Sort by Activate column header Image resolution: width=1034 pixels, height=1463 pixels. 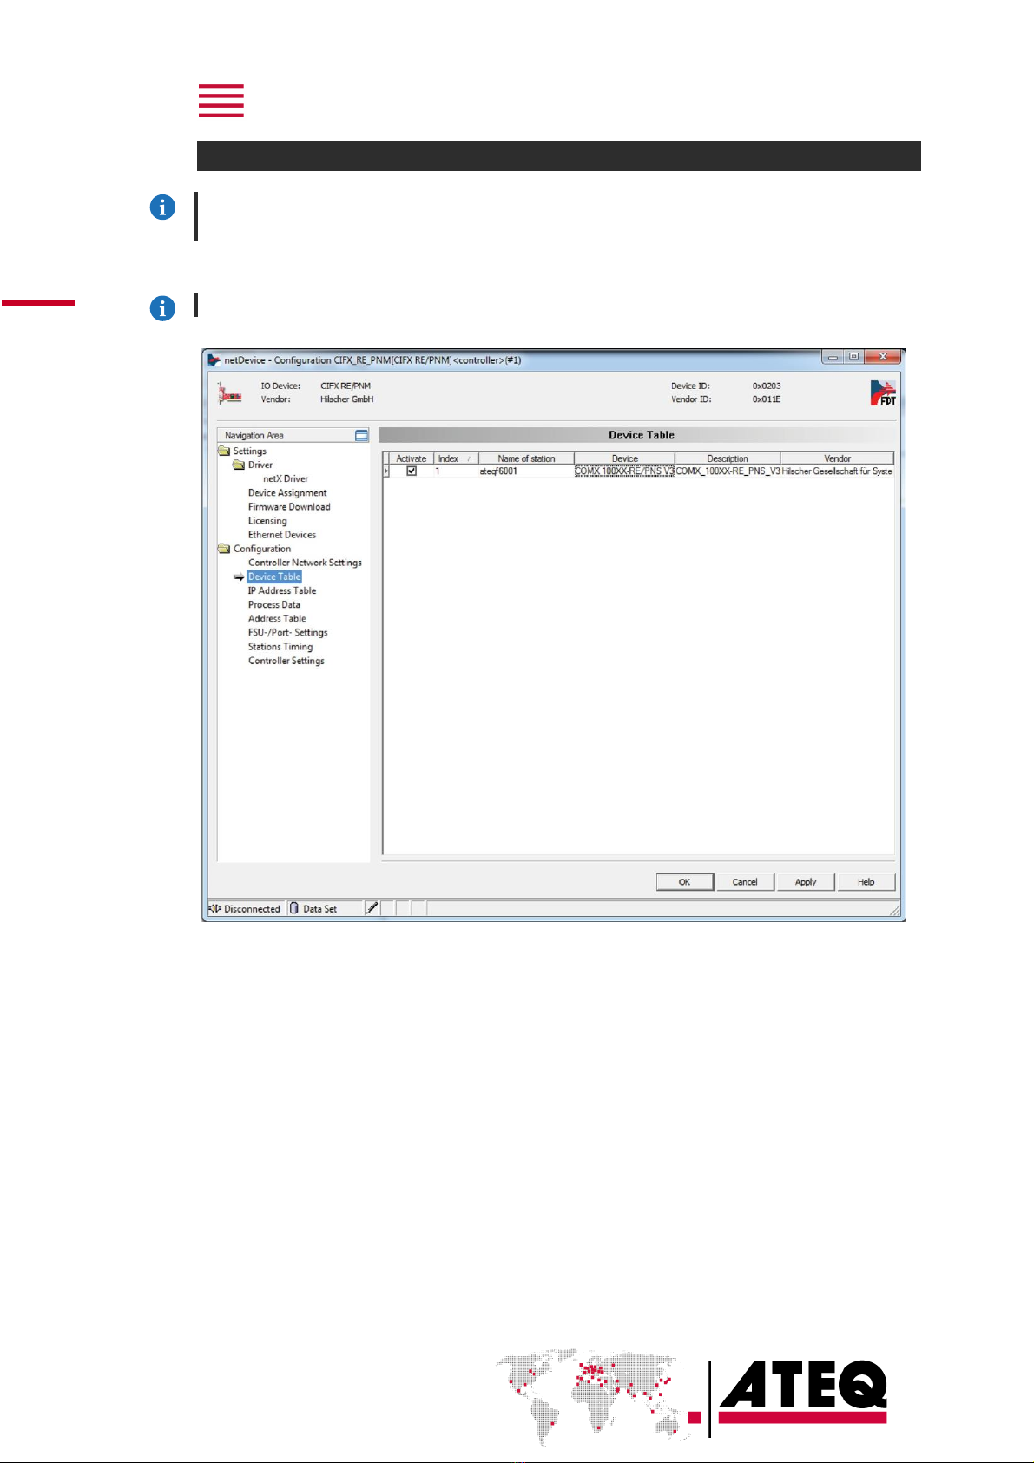(x=412, y=458)
